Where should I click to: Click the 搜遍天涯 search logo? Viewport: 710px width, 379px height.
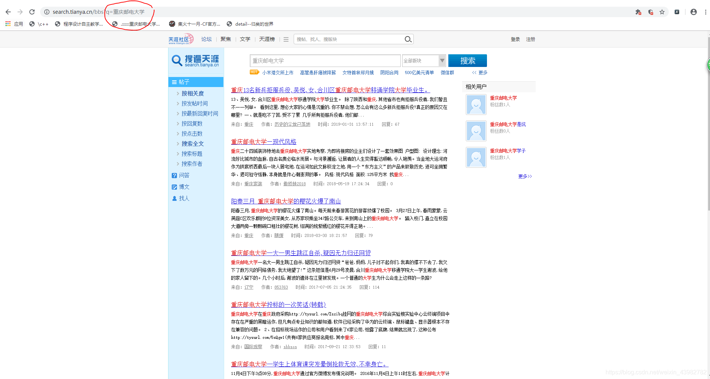195,61
